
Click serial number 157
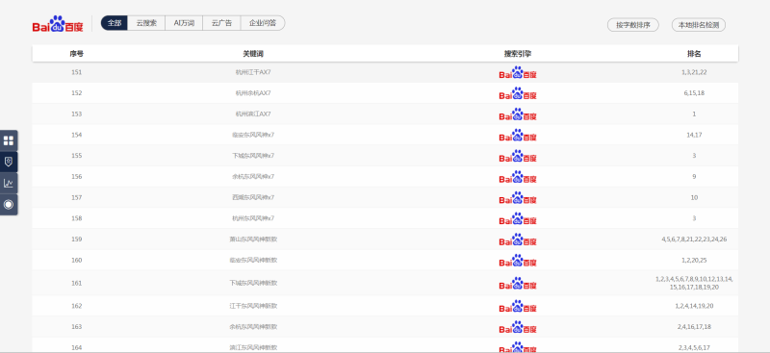77,197
